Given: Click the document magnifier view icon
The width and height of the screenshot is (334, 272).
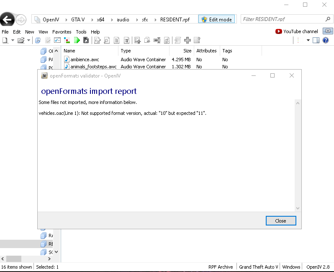Looking at the screenshot, I should pyautogui.click(x=107, y=40).
